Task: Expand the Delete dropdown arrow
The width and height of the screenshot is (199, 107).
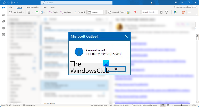Action: click(x=33, y=12)
